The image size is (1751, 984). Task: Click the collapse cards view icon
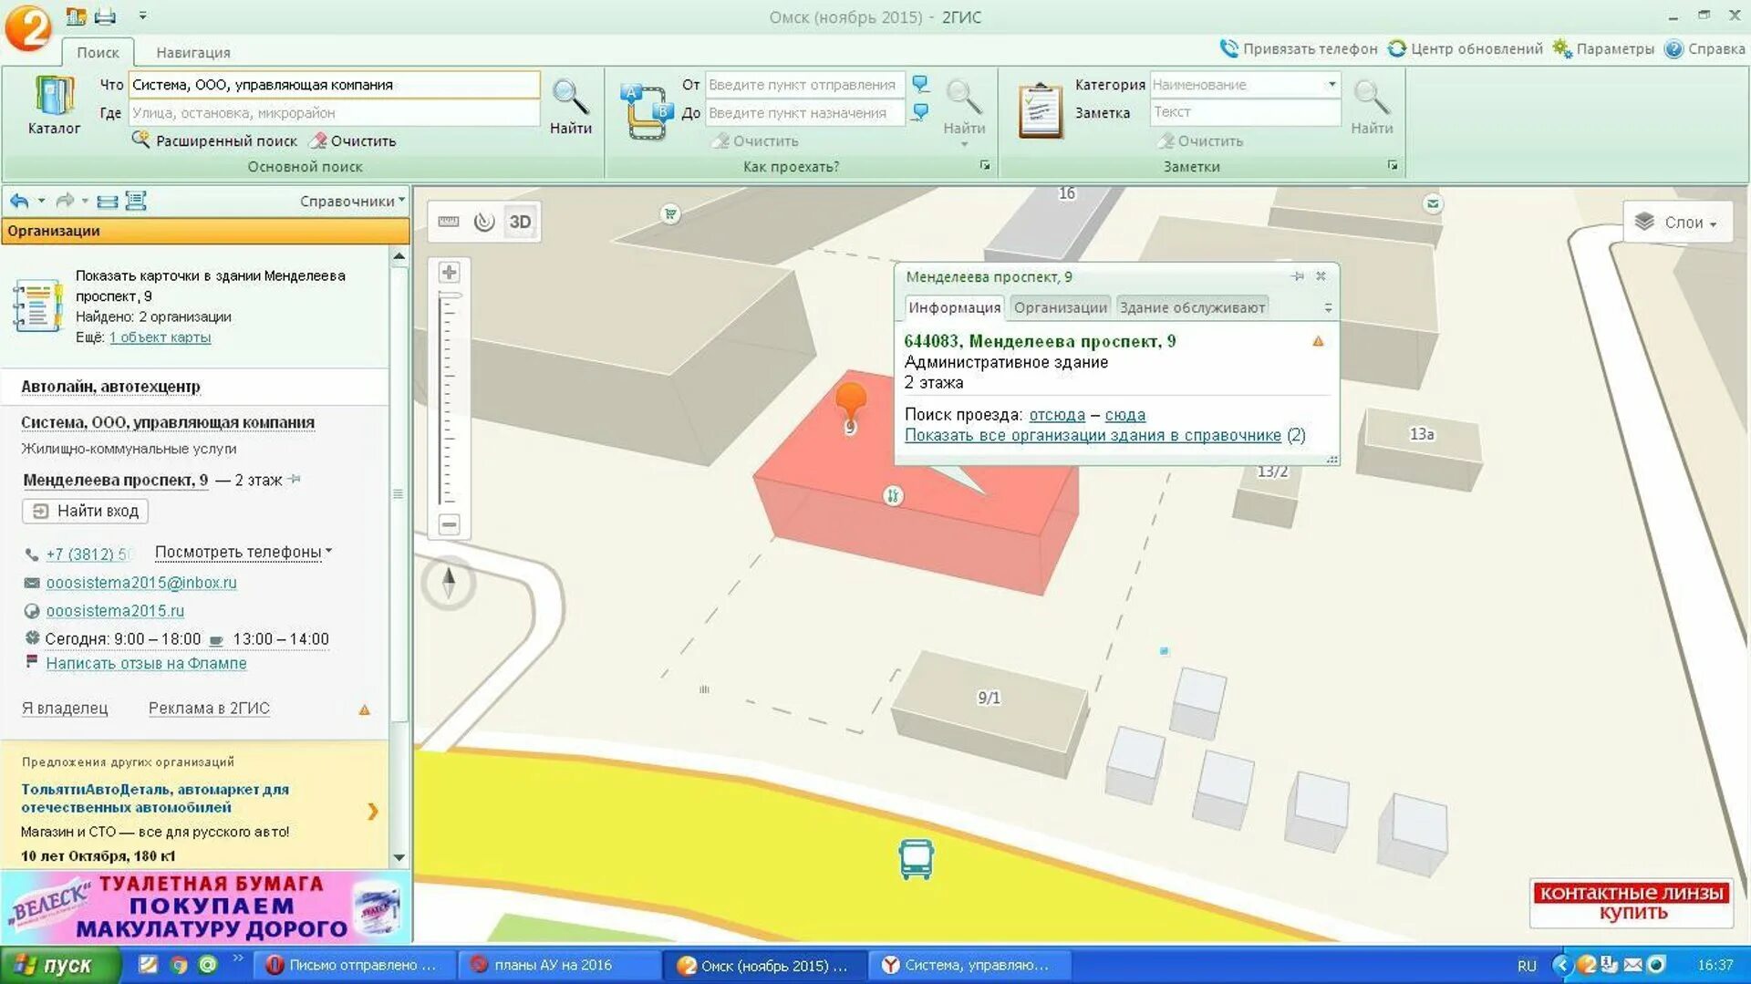[108, 202]
